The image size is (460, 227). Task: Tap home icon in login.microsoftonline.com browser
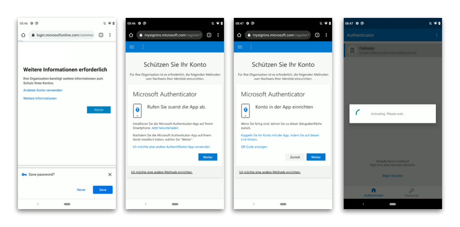[23, 35]
